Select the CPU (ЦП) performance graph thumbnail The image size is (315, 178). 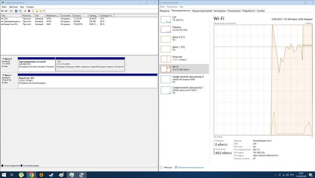[166, 19]
